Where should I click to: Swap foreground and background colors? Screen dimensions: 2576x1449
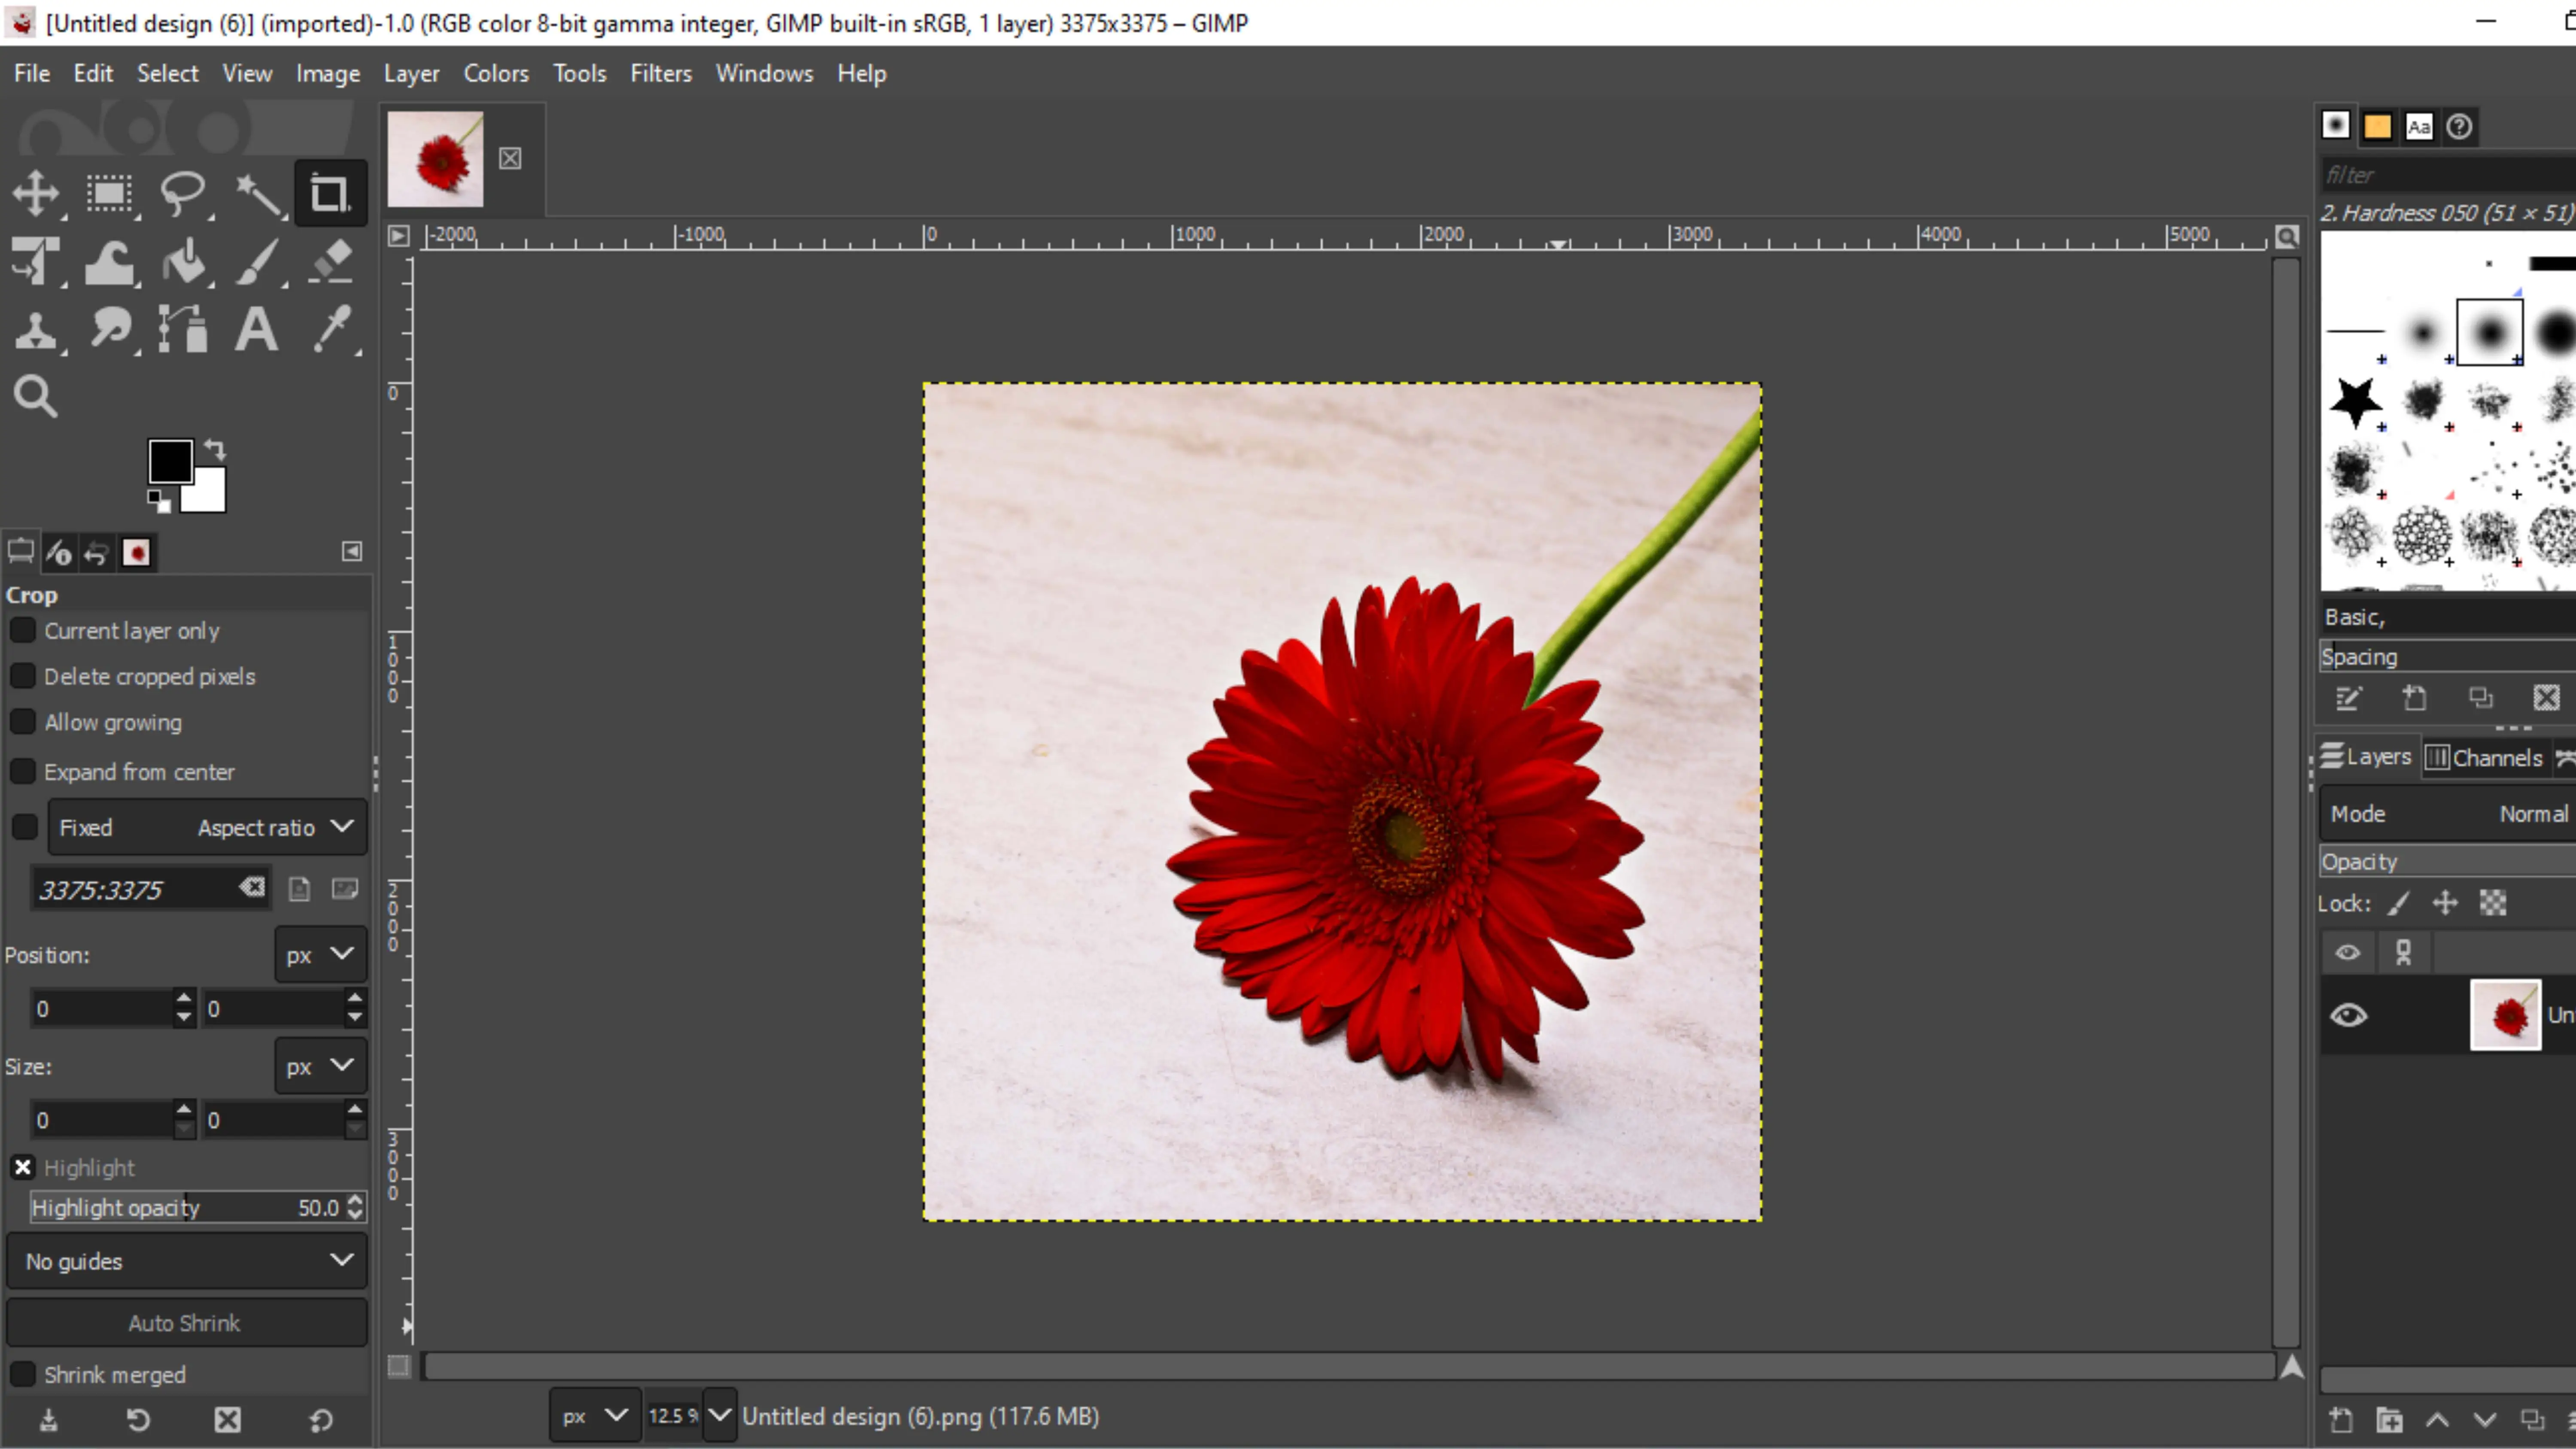[215, 449]
